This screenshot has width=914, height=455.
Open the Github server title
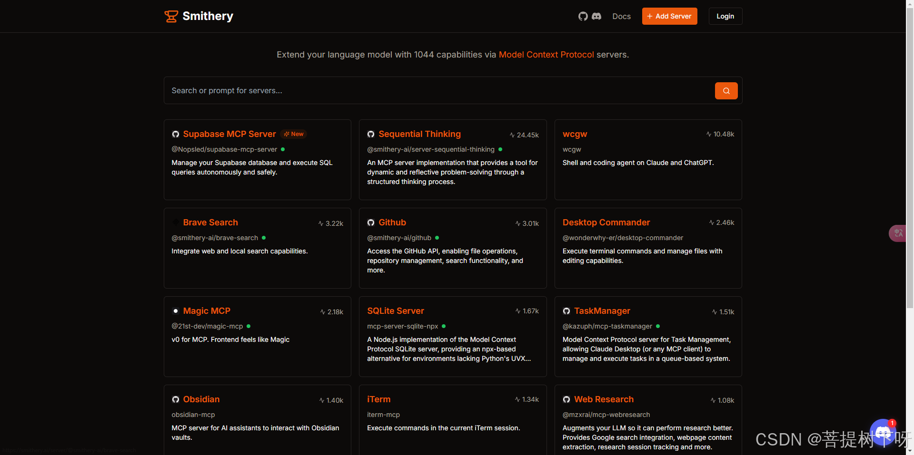pos(392,223)
